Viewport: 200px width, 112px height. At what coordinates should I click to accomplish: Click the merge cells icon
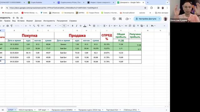98,26
